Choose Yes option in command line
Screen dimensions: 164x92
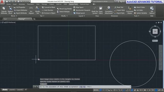pyautogui.click(x=81, y=87)
